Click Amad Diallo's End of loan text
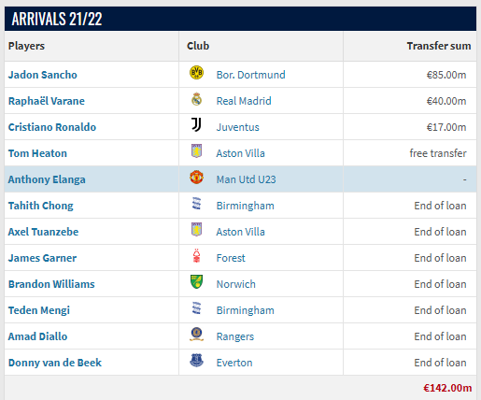This screenshot has width=481, height=400. pos(440,336)
